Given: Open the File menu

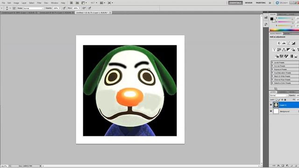Looking at the screenshot, I should click(x=3, y=3).
